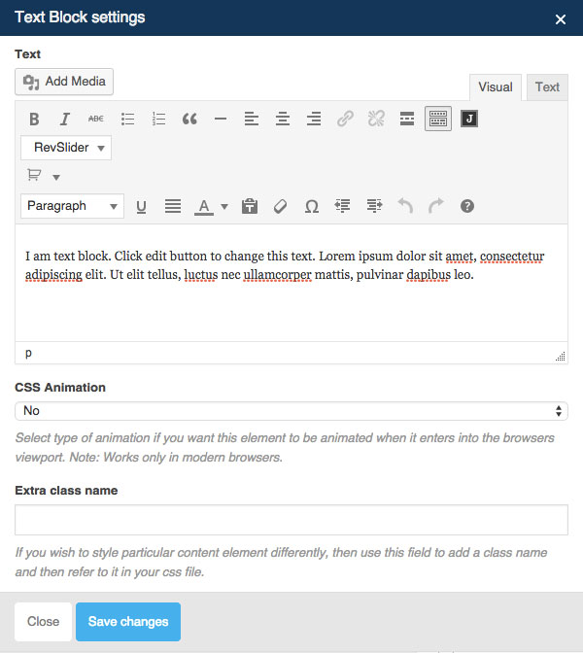Click the black J shortcode icon

pyautogui.click(x=469, y=120)
